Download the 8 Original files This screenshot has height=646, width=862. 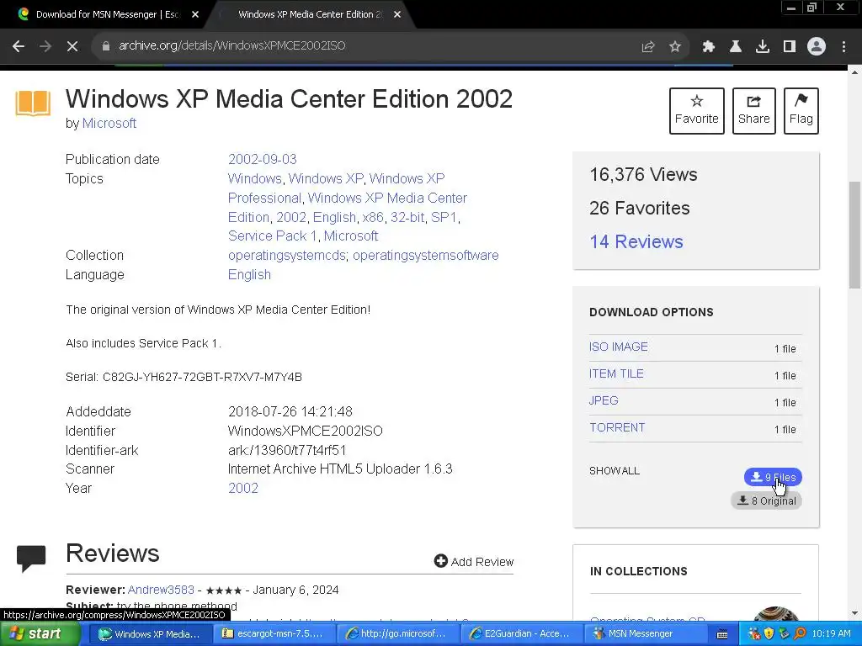[766, 501]
